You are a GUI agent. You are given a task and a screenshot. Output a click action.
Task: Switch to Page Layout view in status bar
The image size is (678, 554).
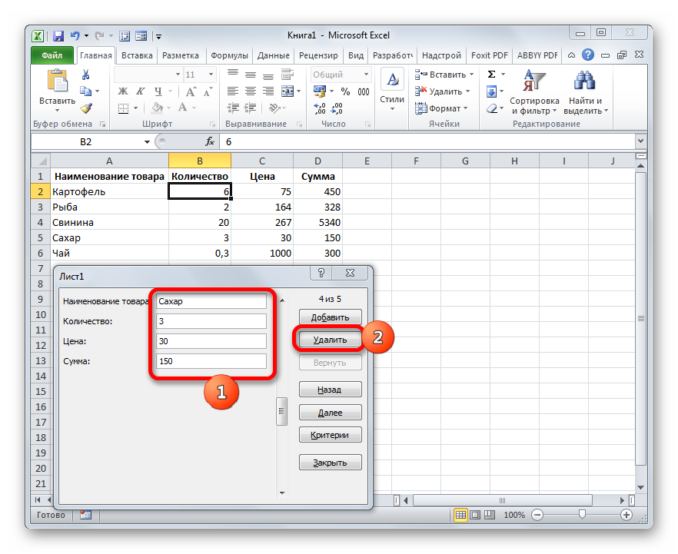(x=474, y=515)
